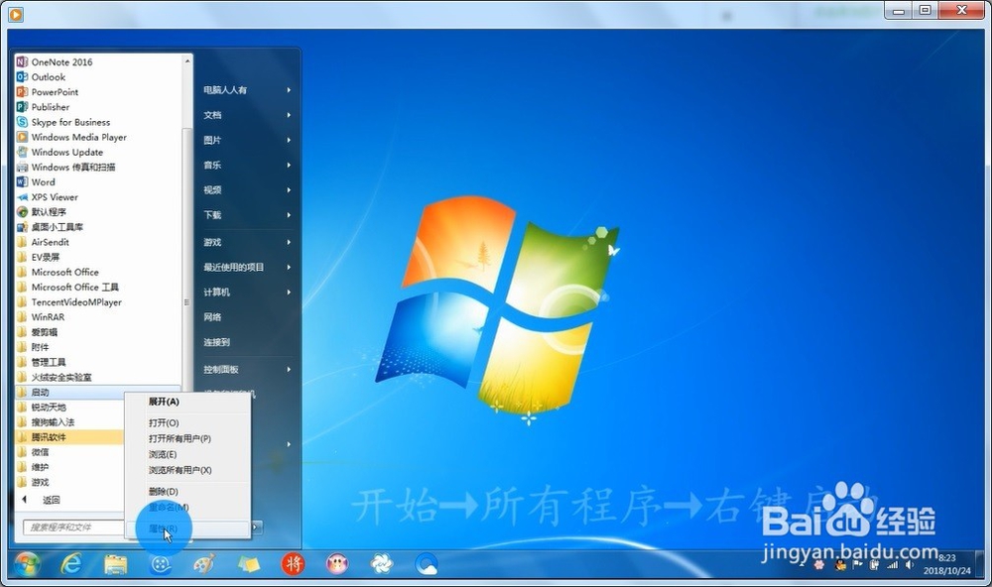Open 音乐 in the Start menu right pane
The height and width of the screenshot is (587, 992).
coord(212,165)
